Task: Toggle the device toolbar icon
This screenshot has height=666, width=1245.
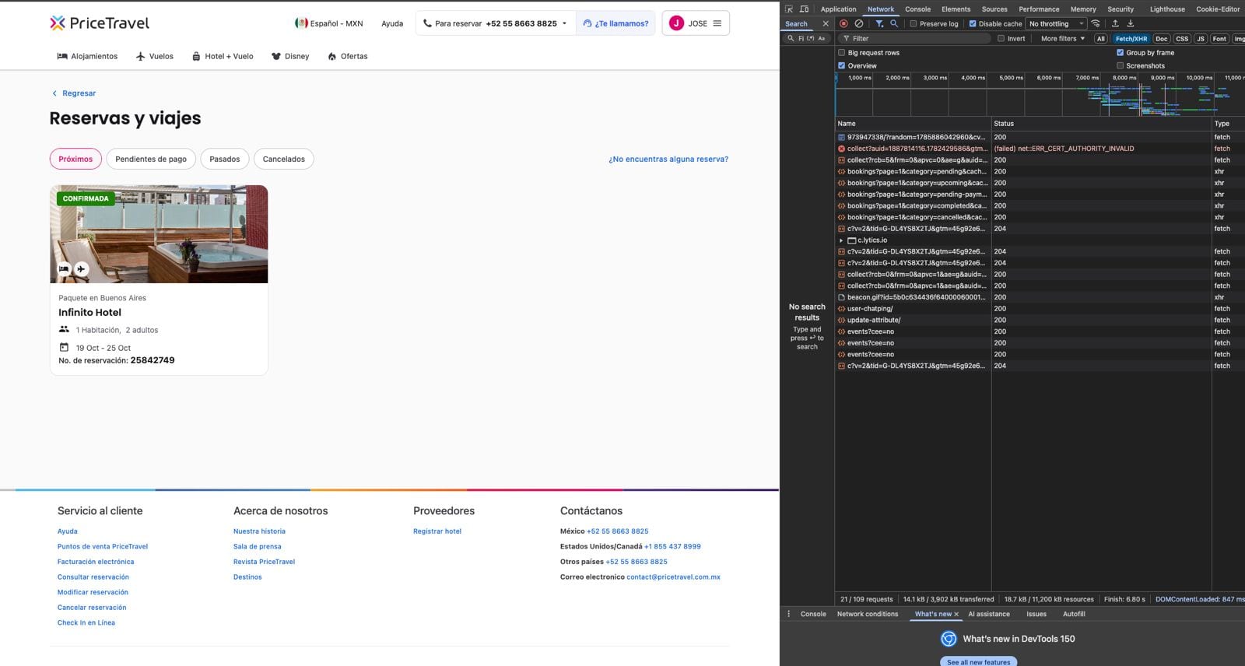Action: click(x=805, y=9)
